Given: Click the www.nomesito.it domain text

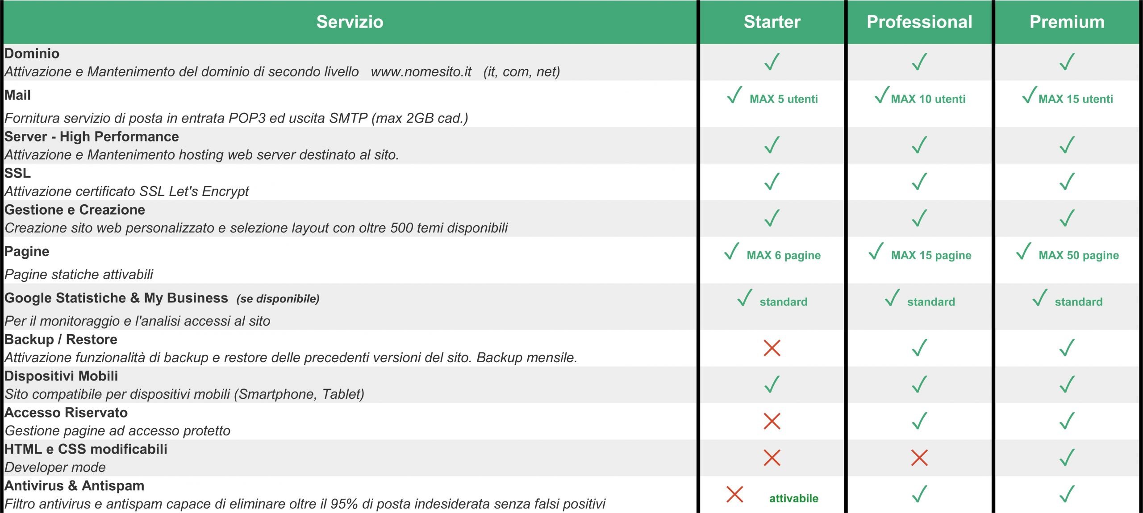Looking at the screenshot, I should click(x=421, y=71).
